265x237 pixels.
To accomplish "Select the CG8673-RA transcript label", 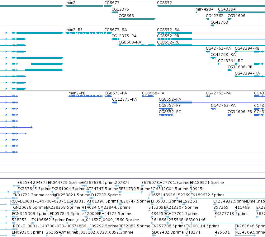I will pyautogui.click(x=116, y=30).
